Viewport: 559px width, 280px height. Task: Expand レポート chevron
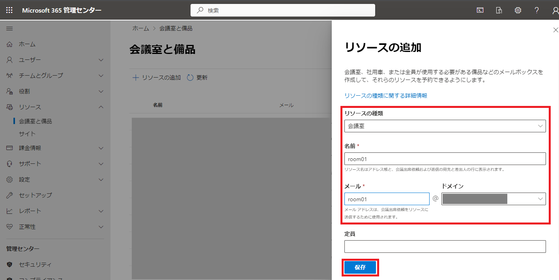coord(101,211)
